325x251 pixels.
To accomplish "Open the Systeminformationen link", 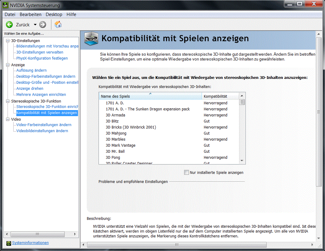I will [x=30, y=243].
